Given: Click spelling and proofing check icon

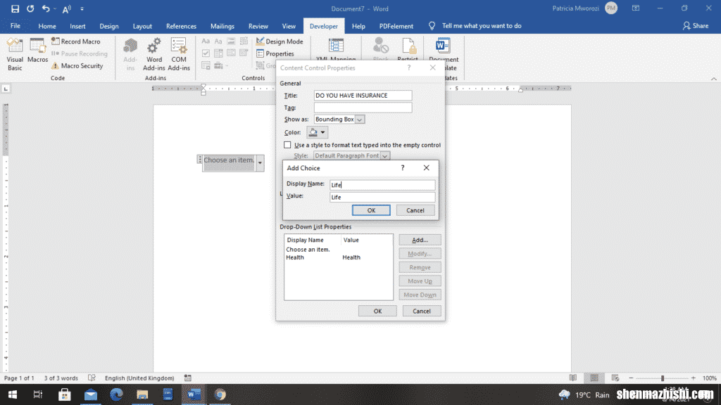Looking at the screenshot, I should [x=92, y=378].
